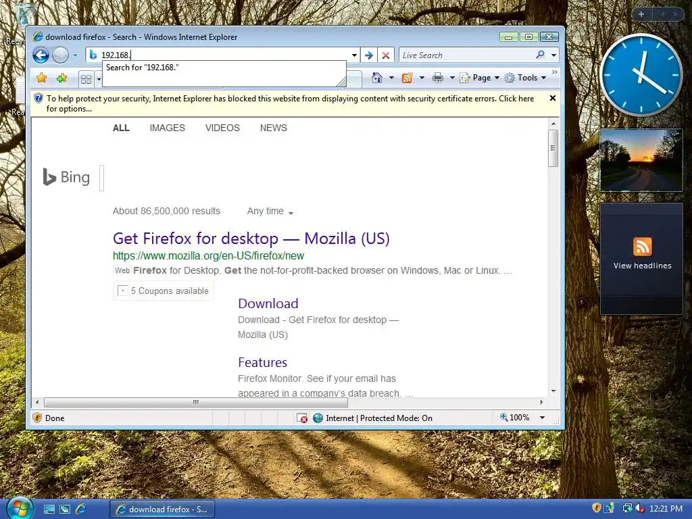
Task: Open the Features sublink
Action: coord(263,362)
